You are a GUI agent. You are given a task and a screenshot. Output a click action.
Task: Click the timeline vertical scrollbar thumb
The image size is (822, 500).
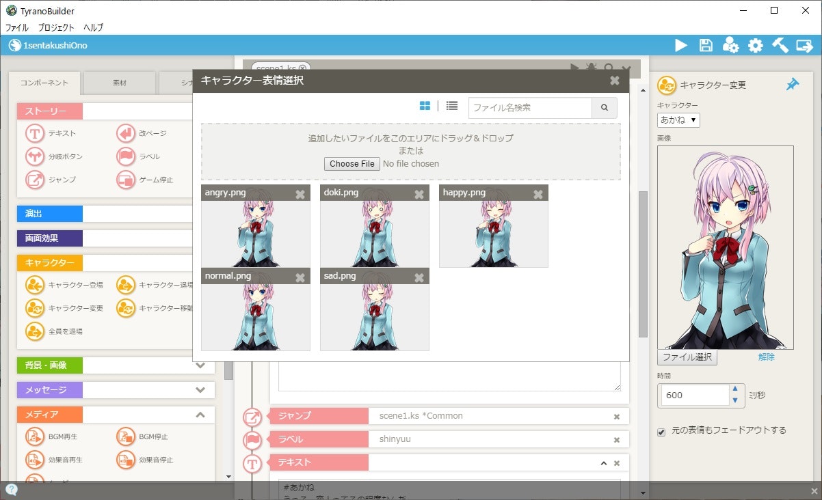[x=643, y=264]
